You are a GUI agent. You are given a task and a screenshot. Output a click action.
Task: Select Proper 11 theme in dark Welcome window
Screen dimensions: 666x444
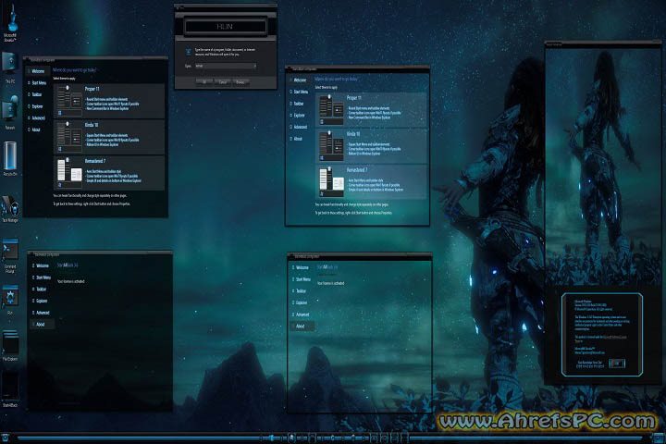click(109, 101)
